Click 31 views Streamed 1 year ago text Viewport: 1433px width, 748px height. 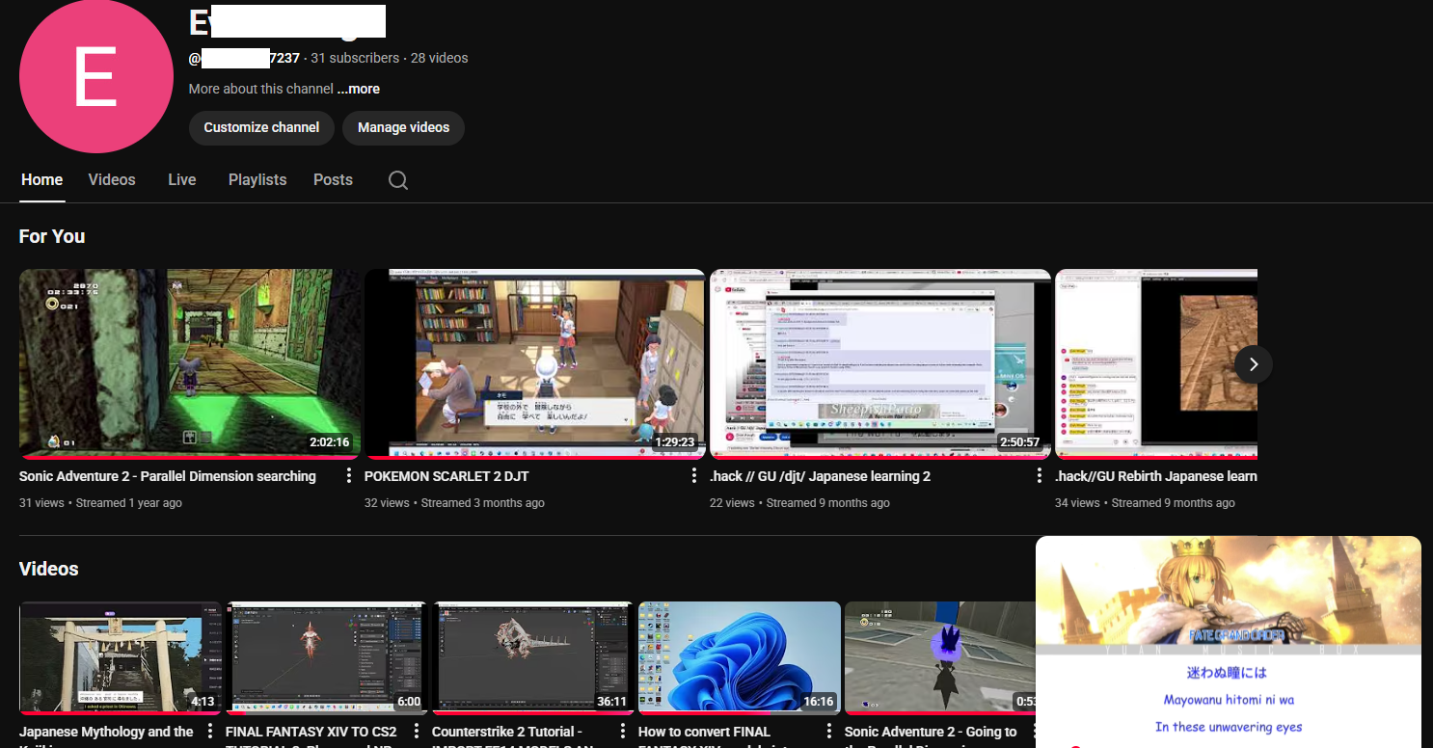pos(100,503)
